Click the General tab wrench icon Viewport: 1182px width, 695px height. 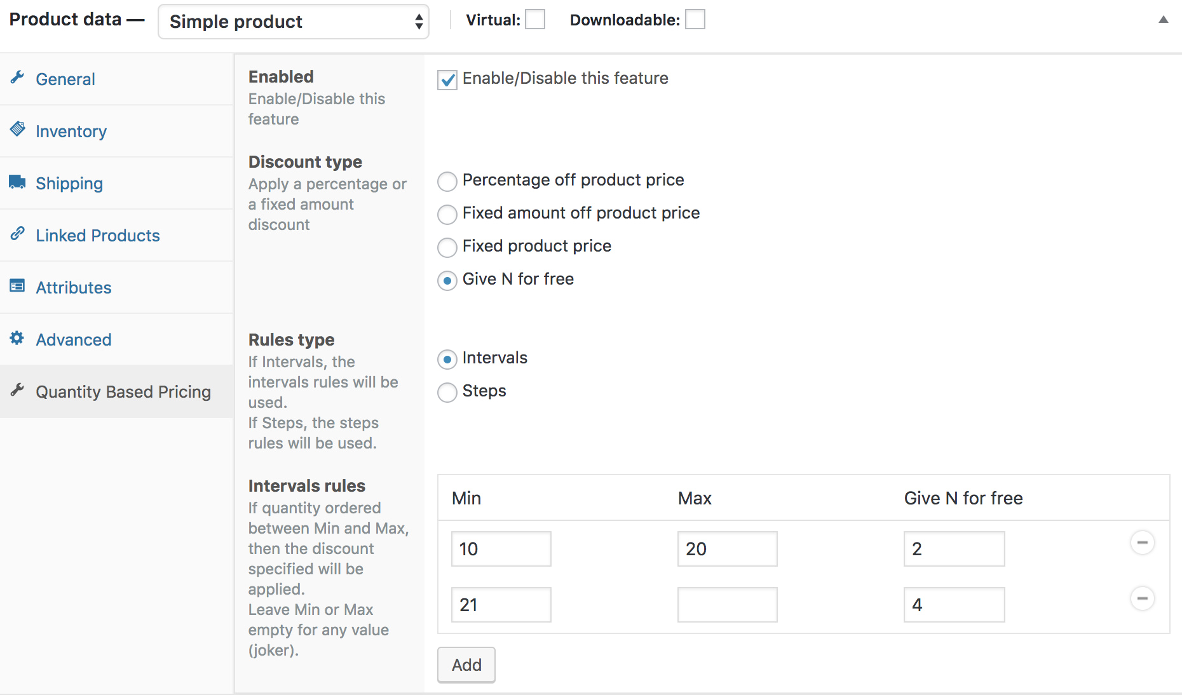17,78
